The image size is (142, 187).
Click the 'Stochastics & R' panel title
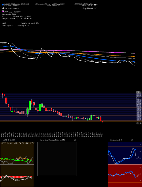pyautogui.click(x=116, y=140)
